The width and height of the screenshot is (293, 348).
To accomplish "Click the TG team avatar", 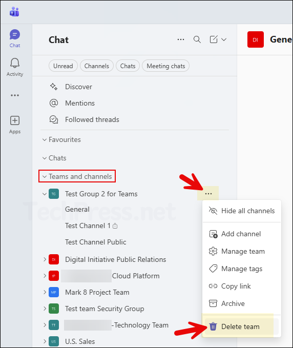I will click(54, 194).
